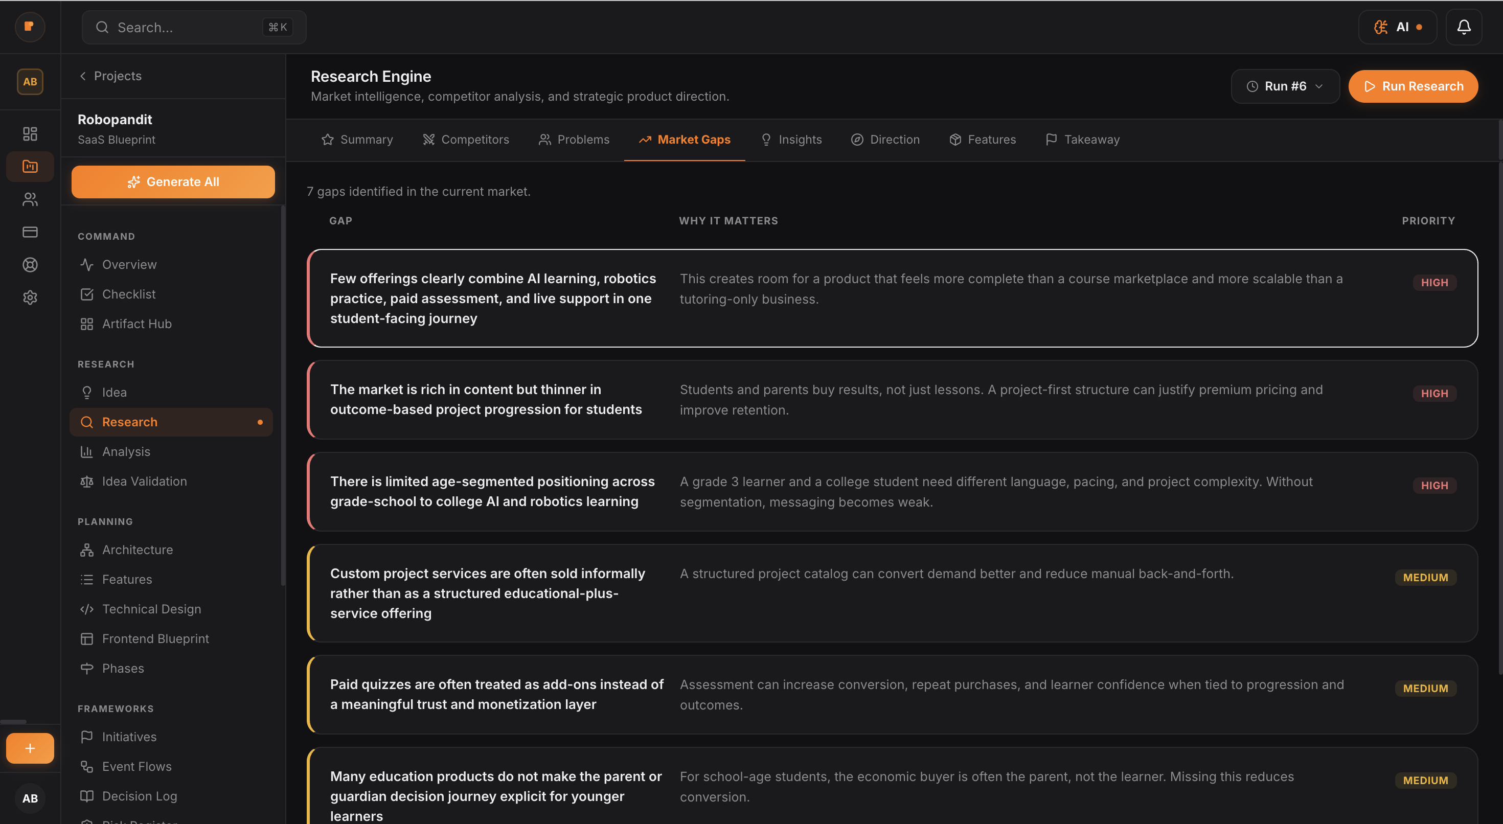This screenshot has width=1503, height=824.
Task: Click the orange plus button
Action: (30, 748)
